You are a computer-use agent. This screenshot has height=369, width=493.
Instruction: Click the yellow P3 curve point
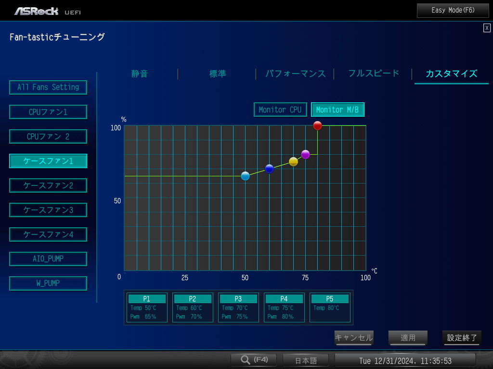click(x=293, y=161)
